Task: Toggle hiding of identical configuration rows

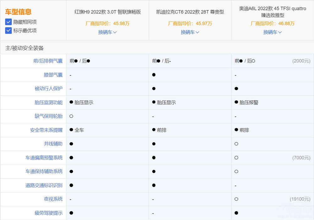Action: pos(9,22)
